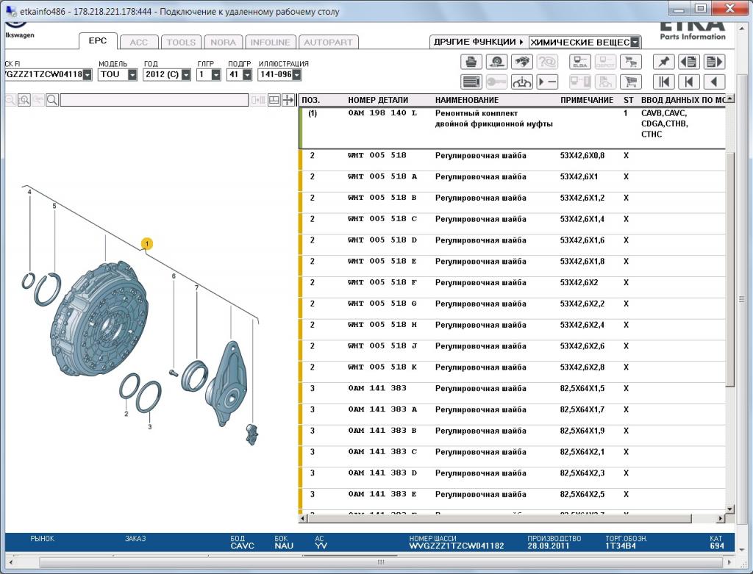Image resolution: width=753 pixels, height=574 pixels.
Task: Jump to first illustration double-bar arrow
Action: pos(664,82)
